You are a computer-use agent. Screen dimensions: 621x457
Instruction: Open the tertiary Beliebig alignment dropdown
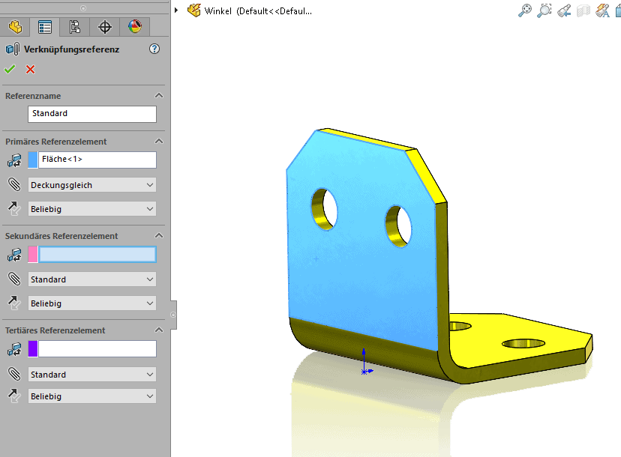pos(92,396)
